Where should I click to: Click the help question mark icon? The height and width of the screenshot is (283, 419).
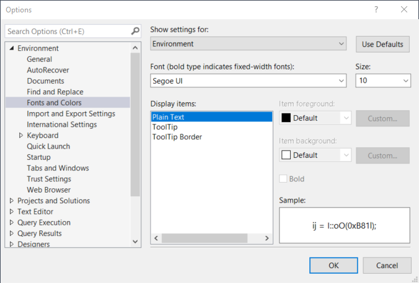pyautogui.click(x=376, y=10)
